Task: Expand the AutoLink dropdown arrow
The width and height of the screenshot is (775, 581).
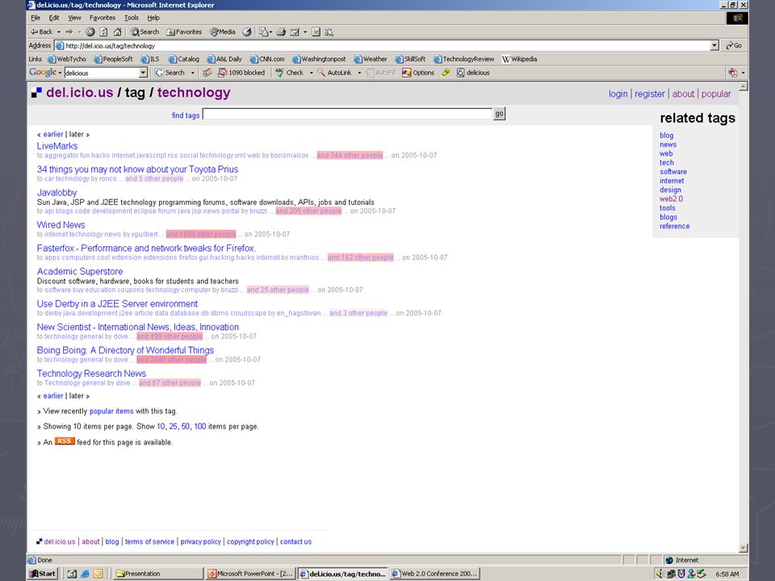Action: point(358,73)
